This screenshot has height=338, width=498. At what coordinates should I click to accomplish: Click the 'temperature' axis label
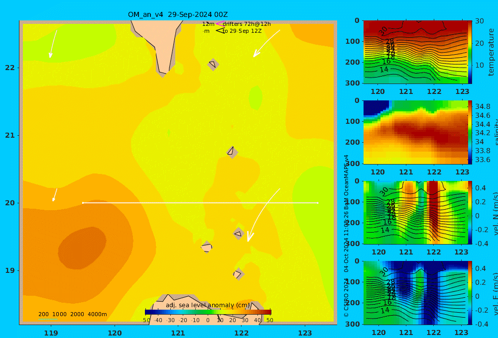coord(491,52)
